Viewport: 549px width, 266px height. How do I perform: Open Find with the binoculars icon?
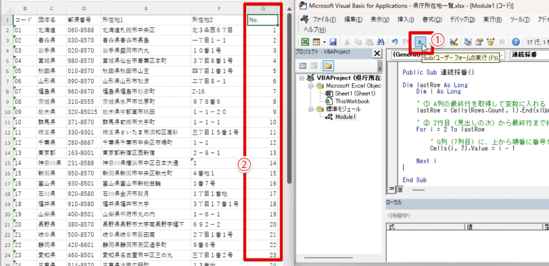coord(380,42)
